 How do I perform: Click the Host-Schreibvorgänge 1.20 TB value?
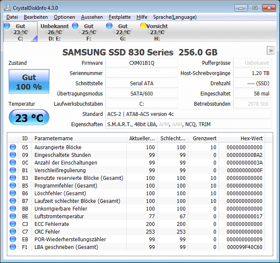(252, 73)
